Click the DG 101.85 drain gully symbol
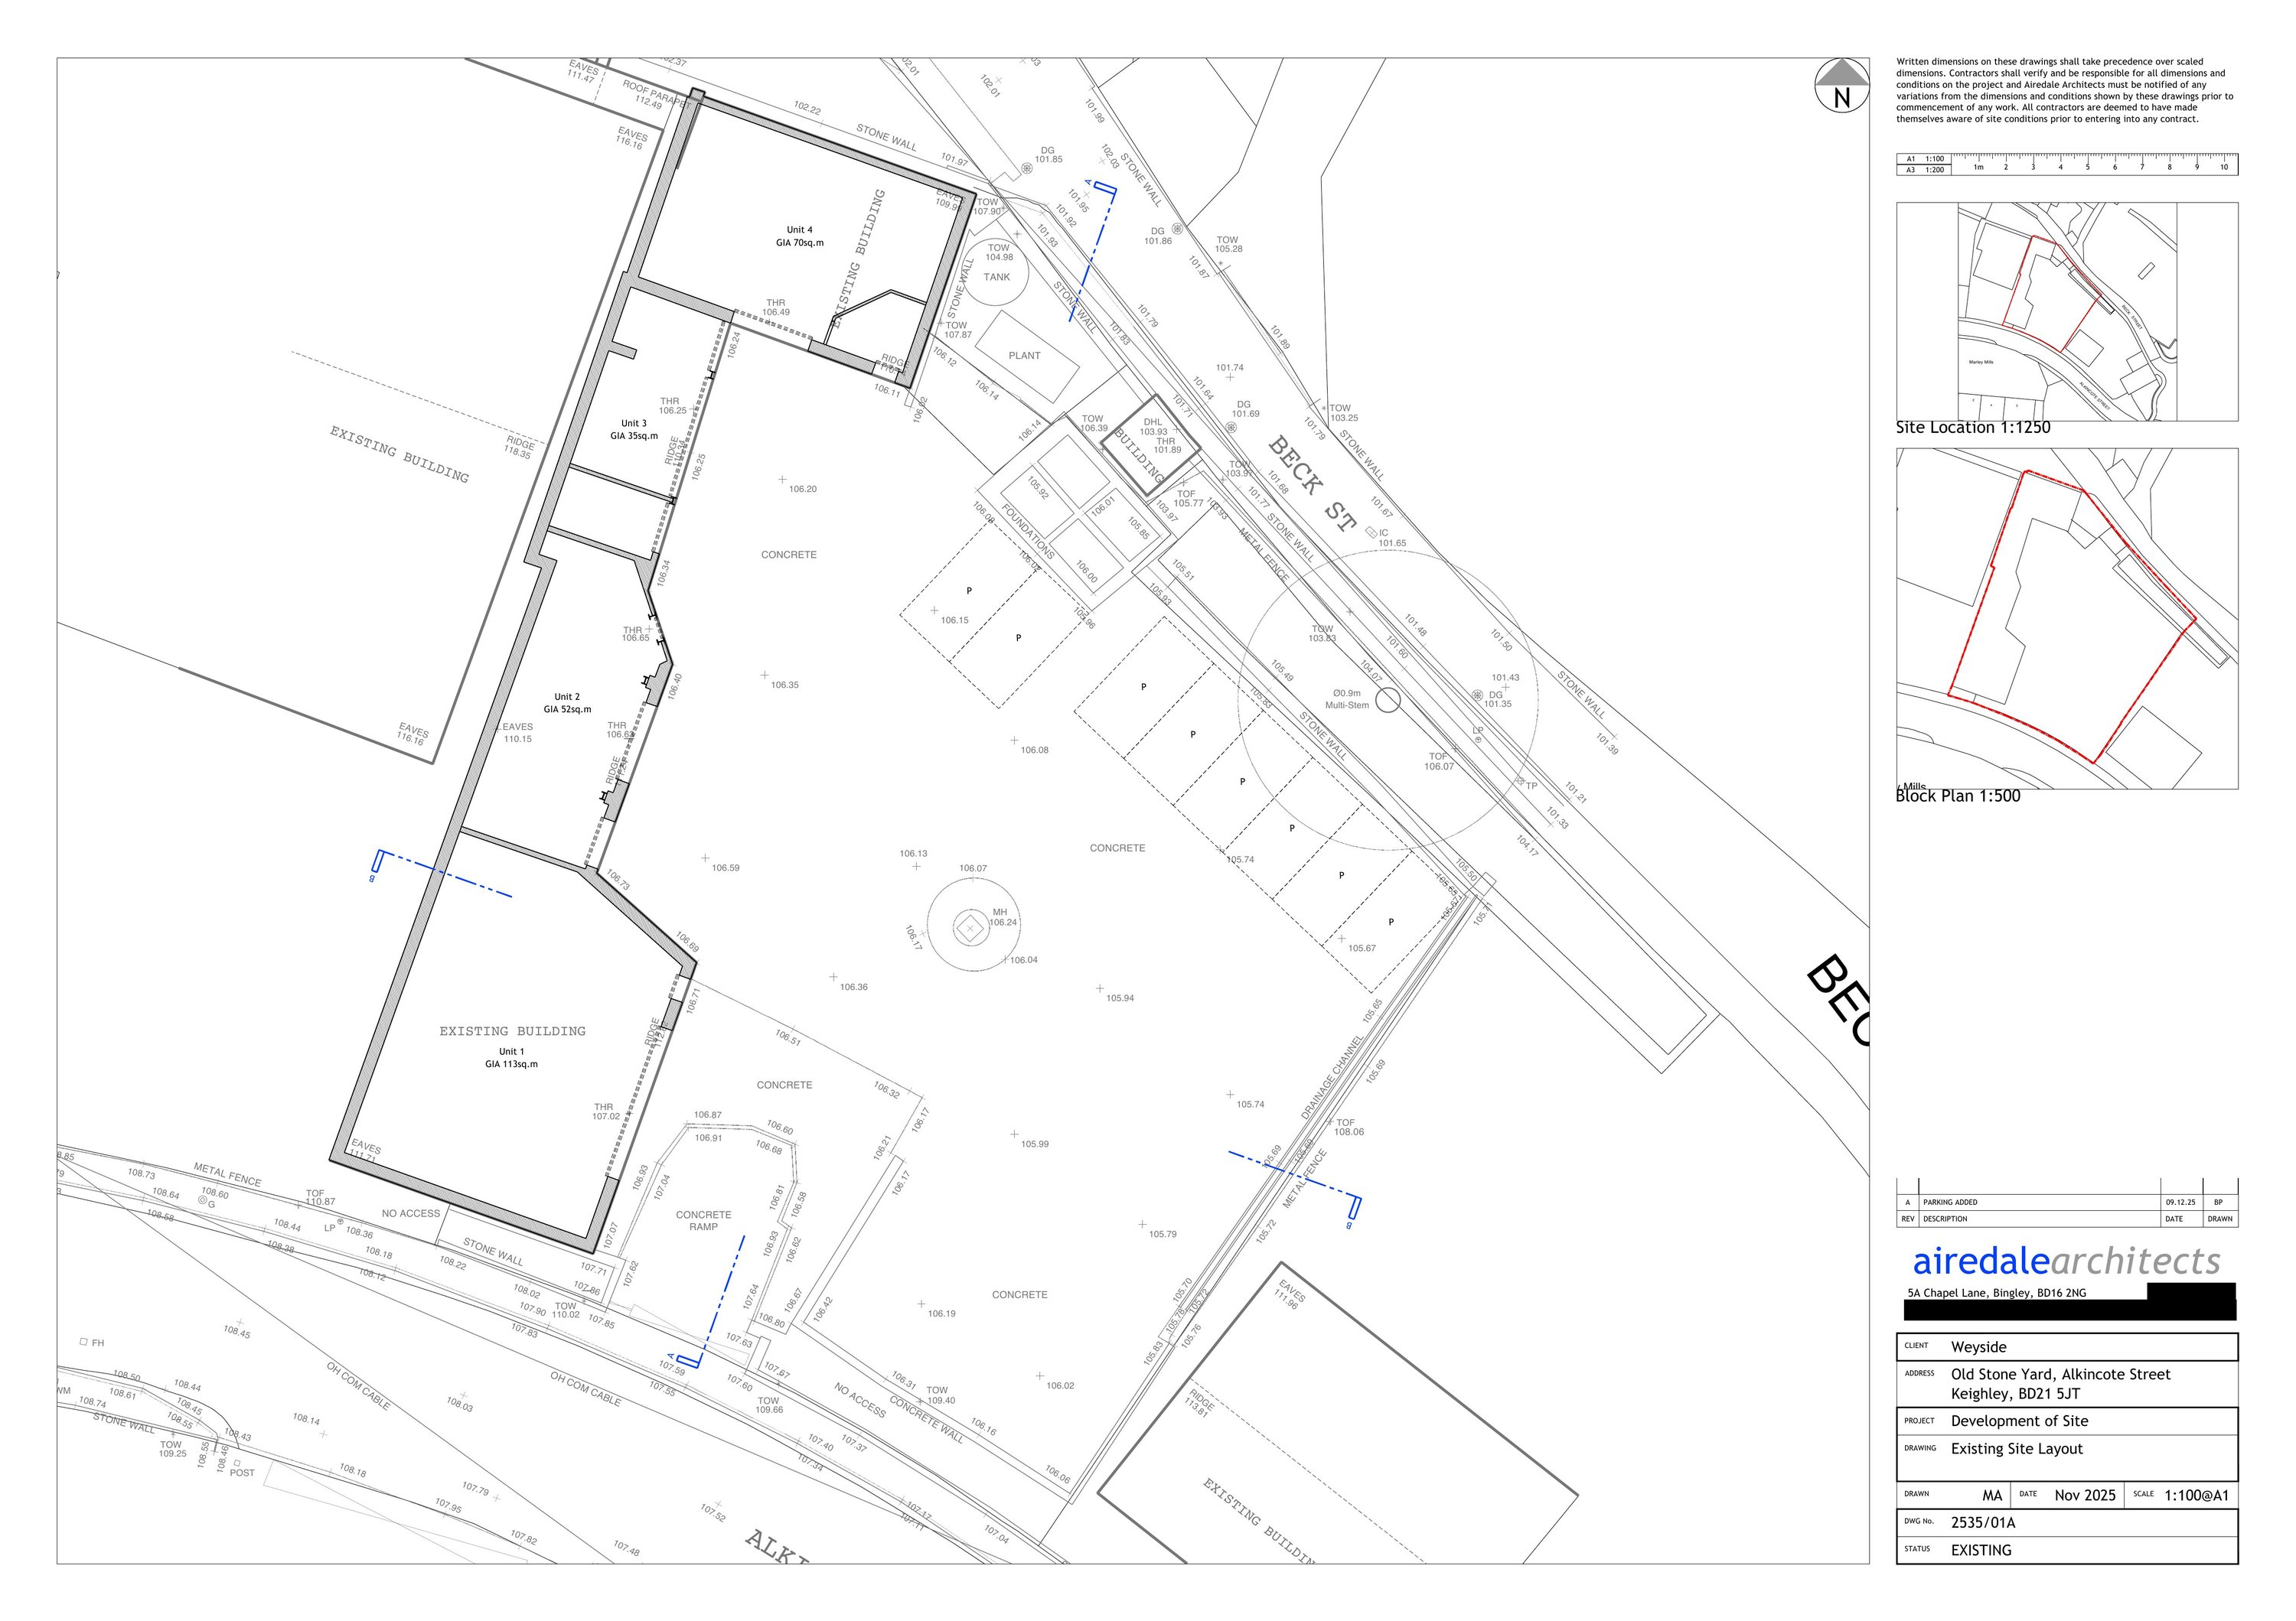The image size is (2296, 1621). point(1027,169)
